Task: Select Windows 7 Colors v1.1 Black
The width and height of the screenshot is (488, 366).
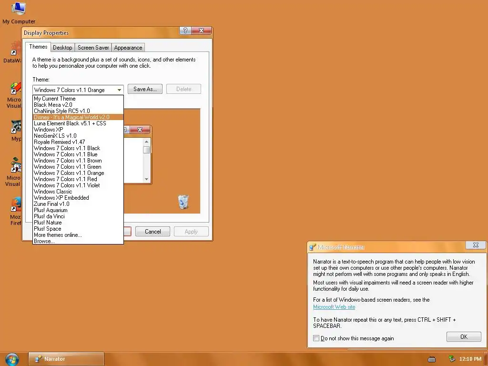Action: tap(78, 148)
